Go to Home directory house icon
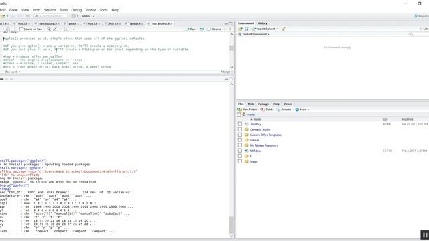429x241 pixels. (244, 114)
